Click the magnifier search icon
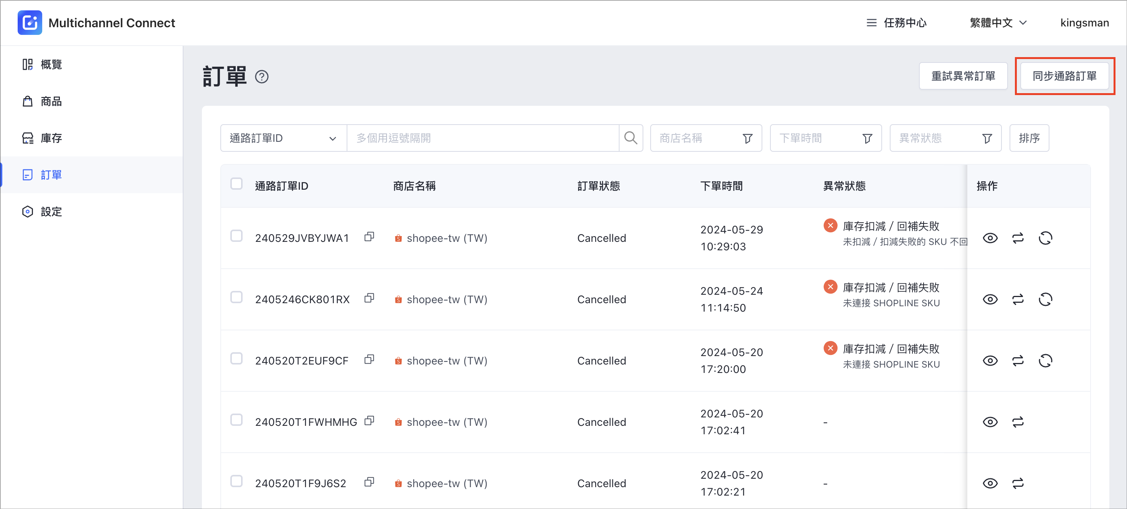 click(x=630, y=138)
